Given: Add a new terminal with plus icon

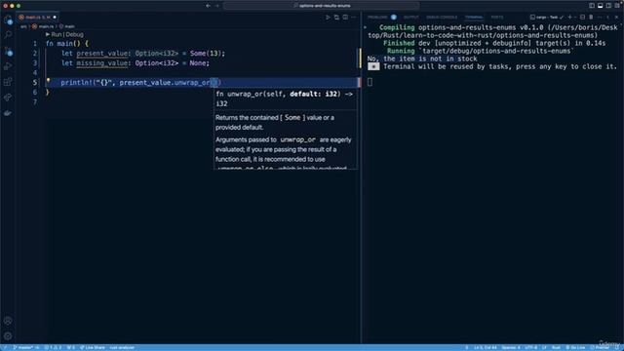Looking at the screenshot, I should pyautogui.click(x=569, y=18).
